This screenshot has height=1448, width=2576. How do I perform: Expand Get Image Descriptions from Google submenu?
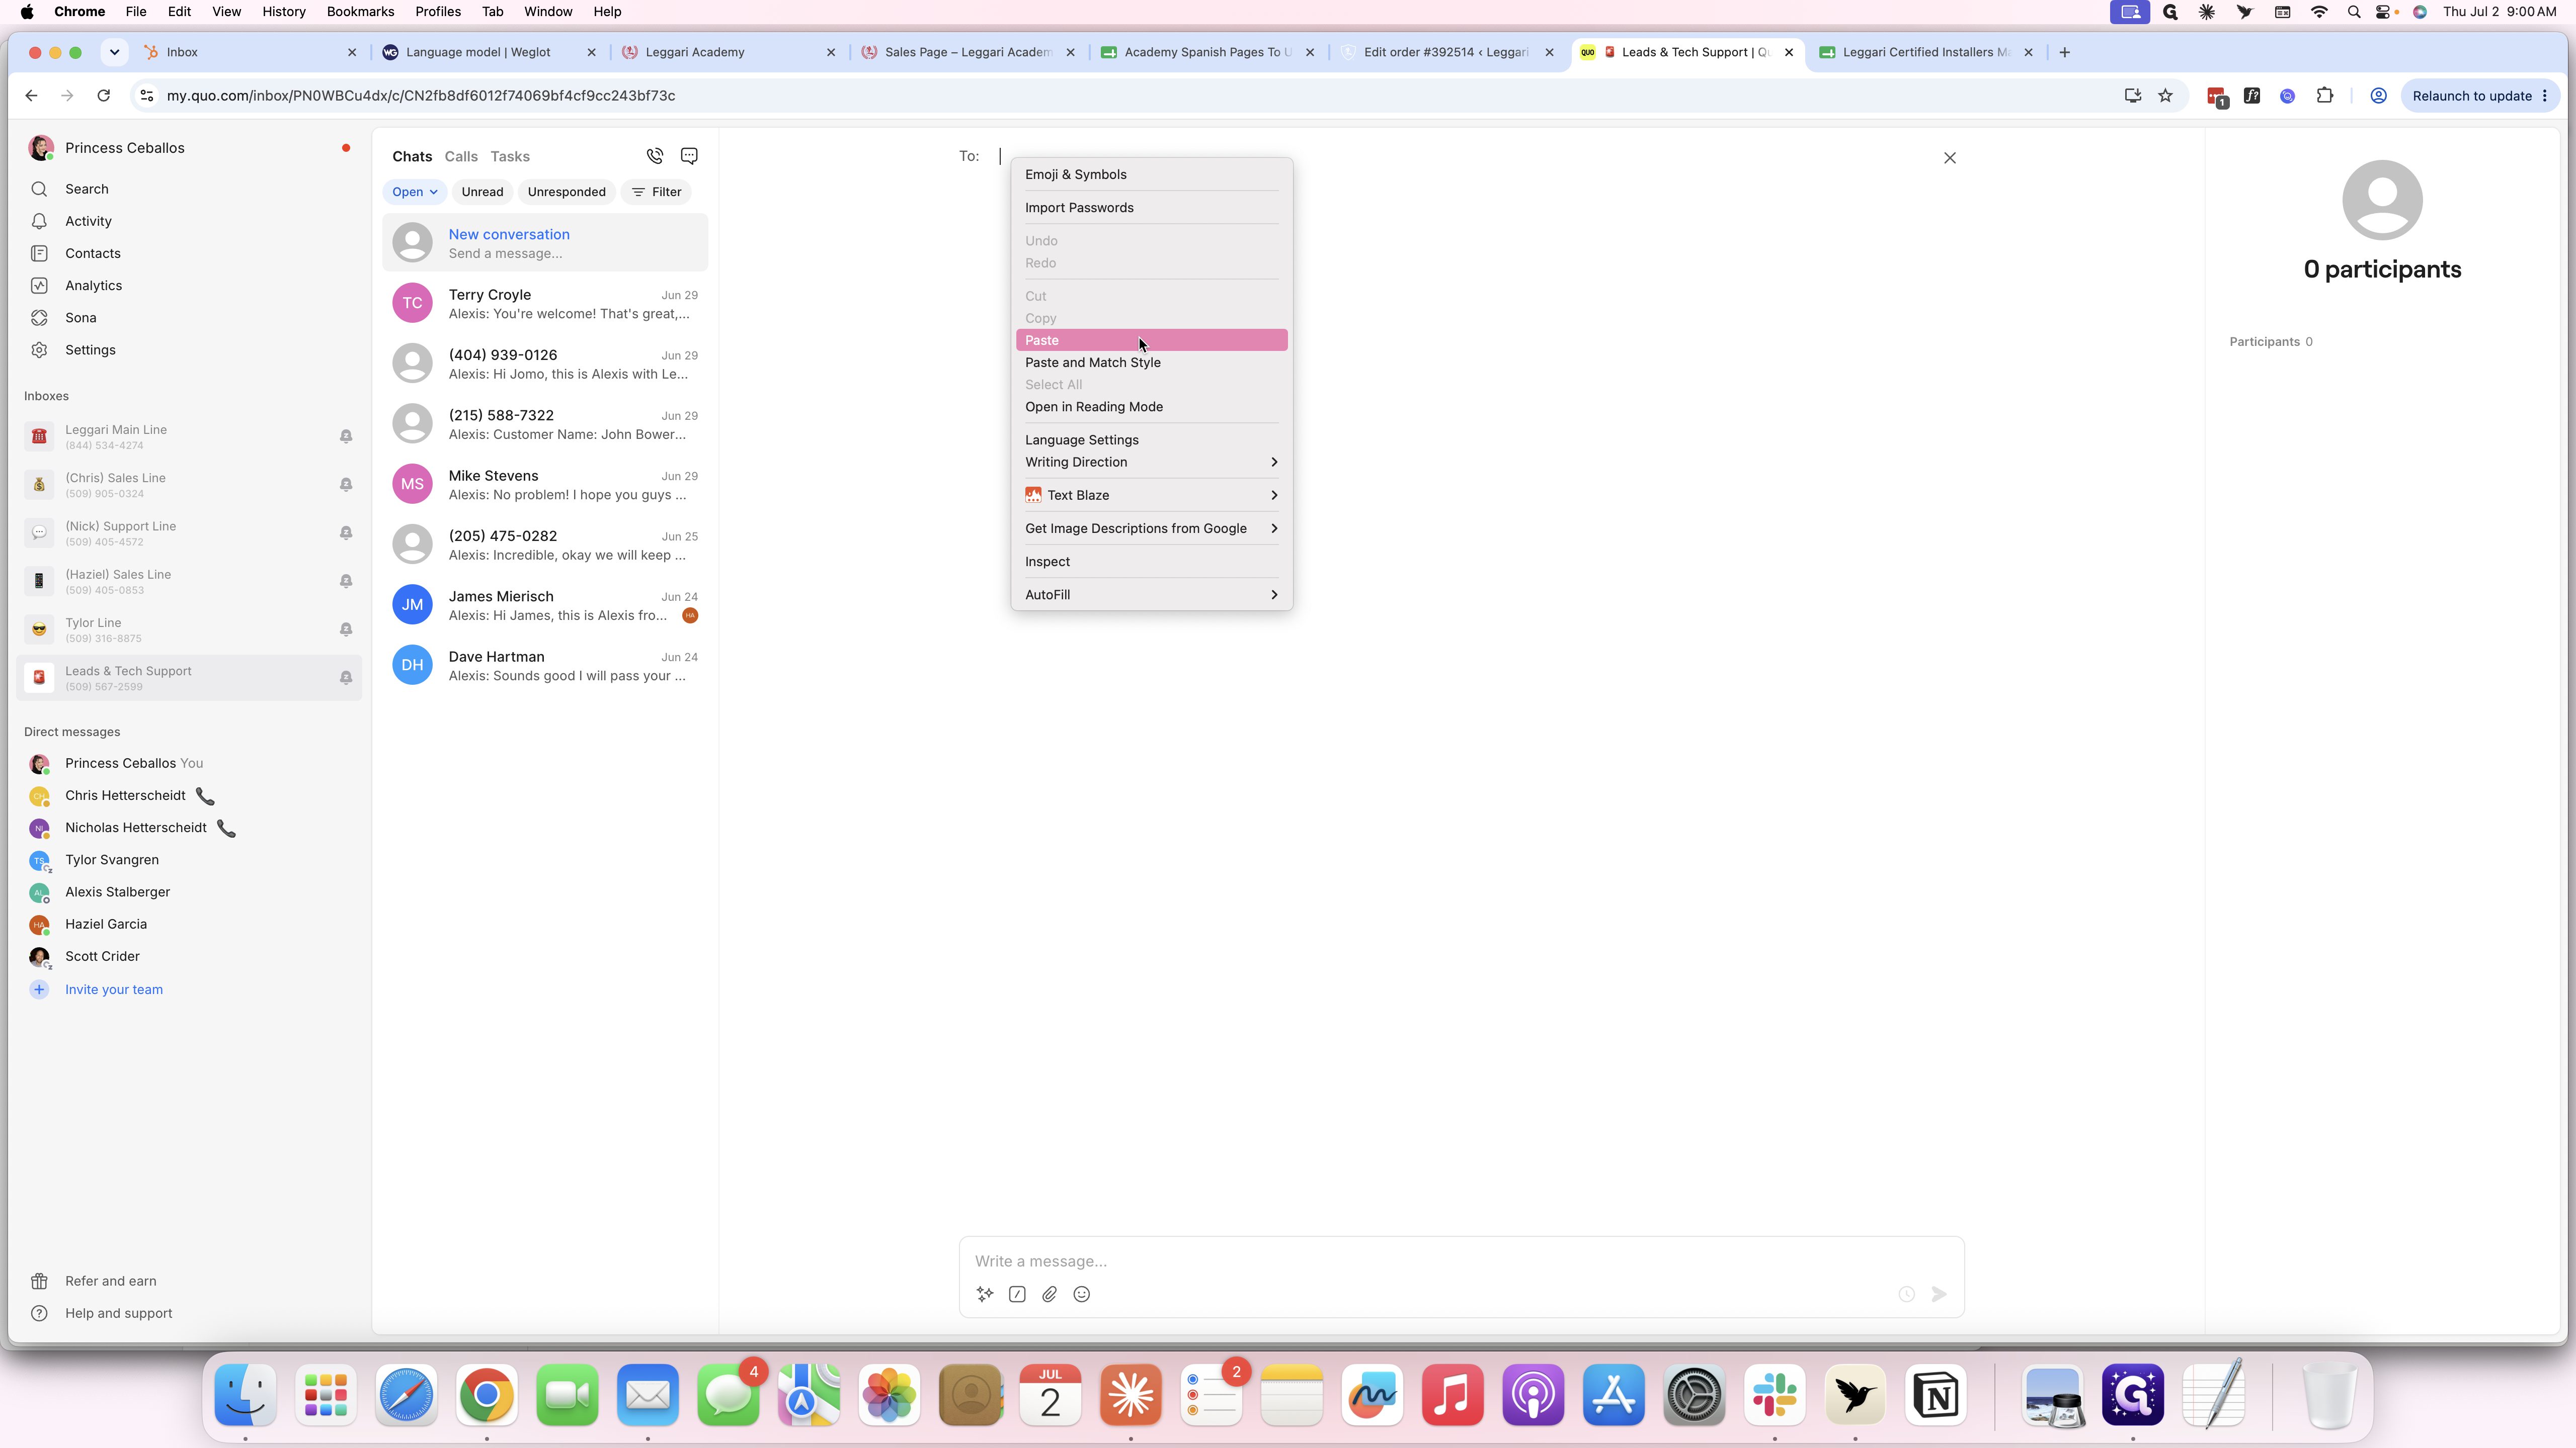pos(1151,527)
